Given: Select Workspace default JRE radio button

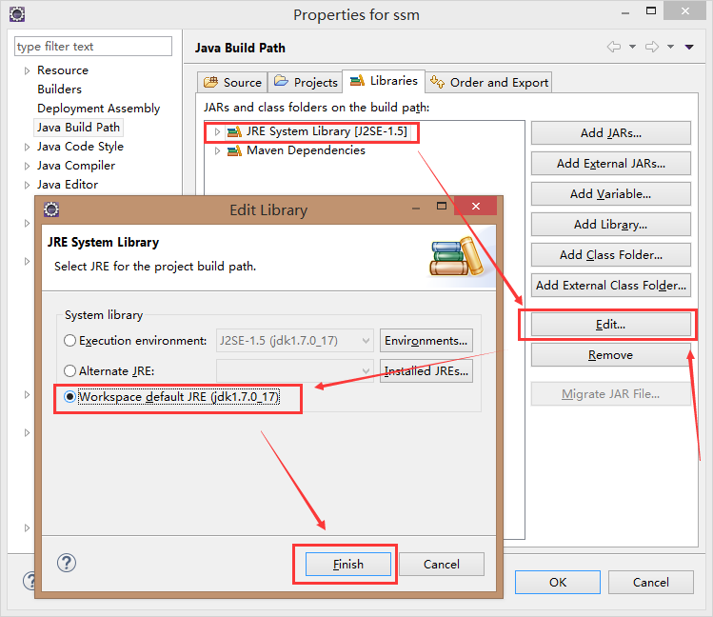Looking at the screenshot, I should click(69, 397).
